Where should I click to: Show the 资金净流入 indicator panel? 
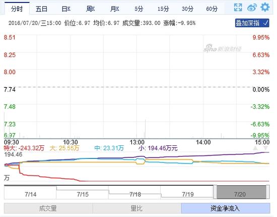point(226,208)
